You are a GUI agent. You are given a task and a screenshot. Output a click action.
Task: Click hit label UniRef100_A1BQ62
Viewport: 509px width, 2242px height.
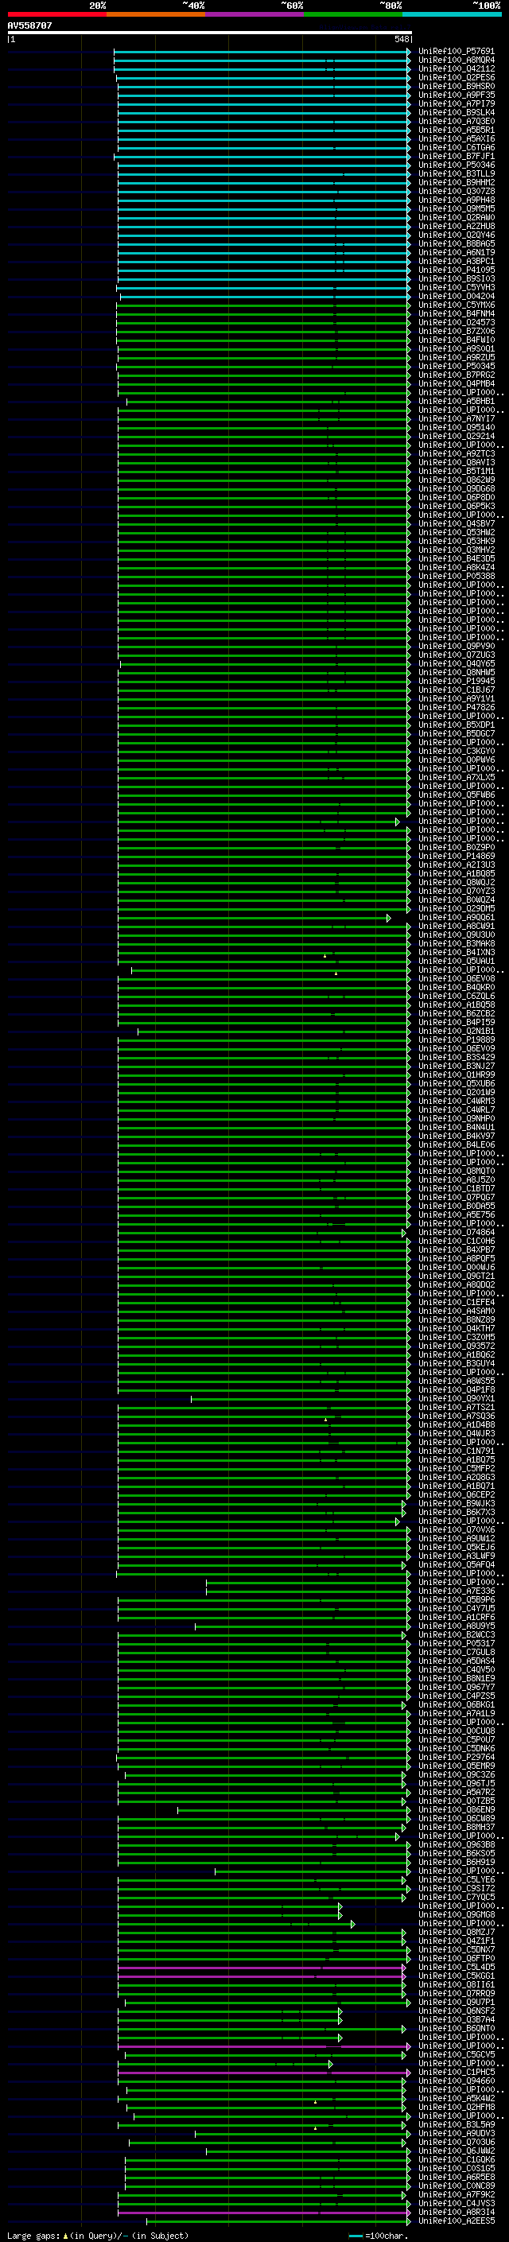point(456,1355)
